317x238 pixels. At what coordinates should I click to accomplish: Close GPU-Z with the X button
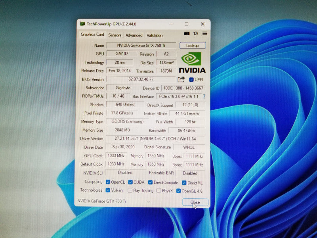pyautogui.click(x=202, y=24)
